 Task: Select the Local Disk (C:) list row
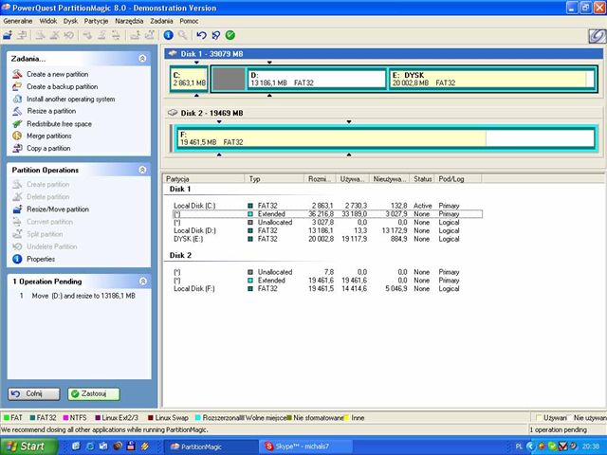pyautogui.click(x=327, y=206)
